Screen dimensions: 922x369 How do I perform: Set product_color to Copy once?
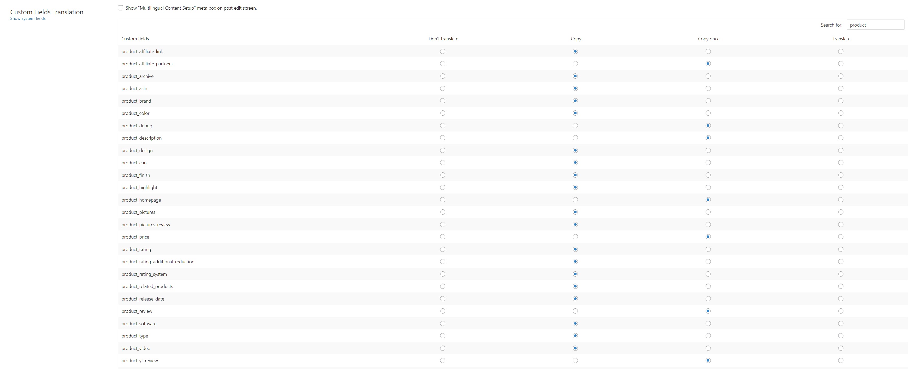[x=708, y=113]
